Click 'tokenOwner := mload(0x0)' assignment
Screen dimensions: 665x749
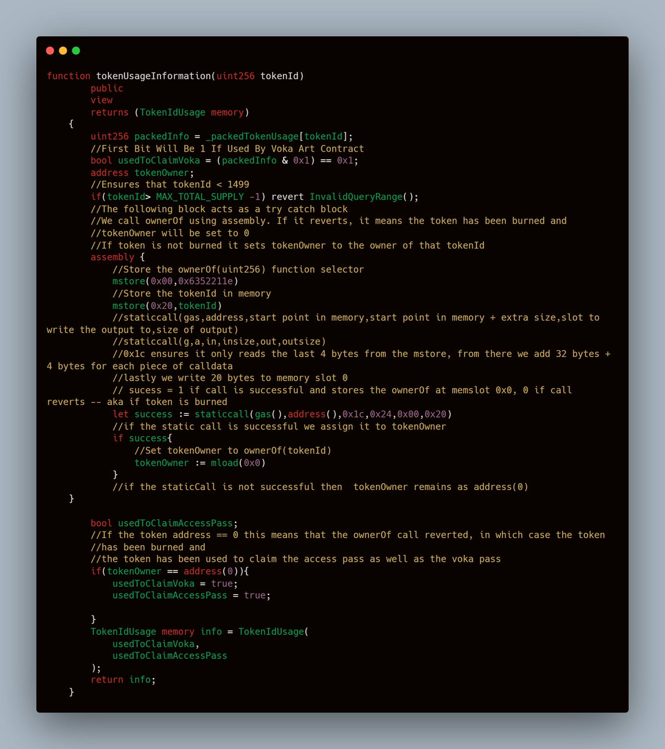pyautogui.click(x=200, y=463)
